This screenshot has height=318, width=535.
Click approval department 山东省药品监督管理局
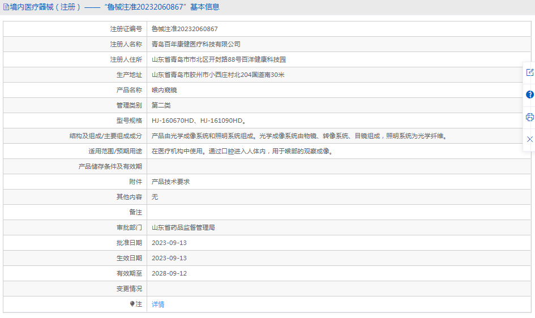183,227
